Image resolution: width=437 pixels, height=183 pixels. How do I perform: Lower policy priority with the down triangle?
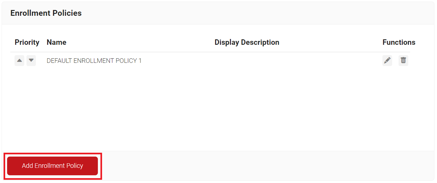(31, 61)
